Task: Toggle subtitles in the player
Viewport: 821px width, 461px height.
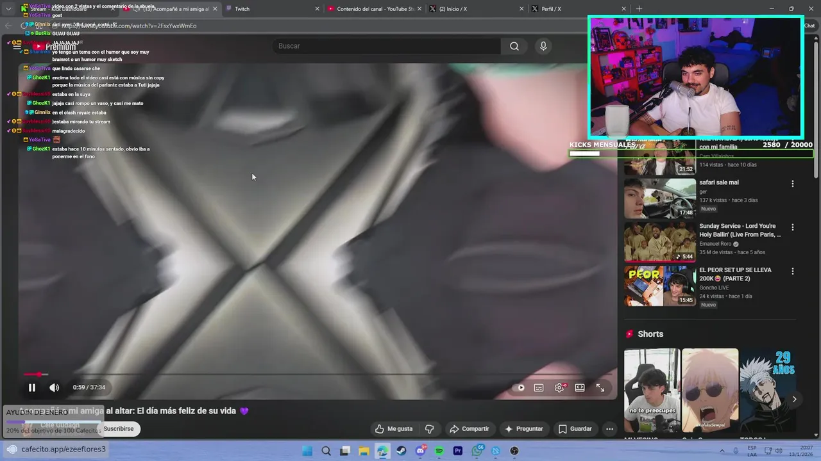Action: tap(539, 387)
